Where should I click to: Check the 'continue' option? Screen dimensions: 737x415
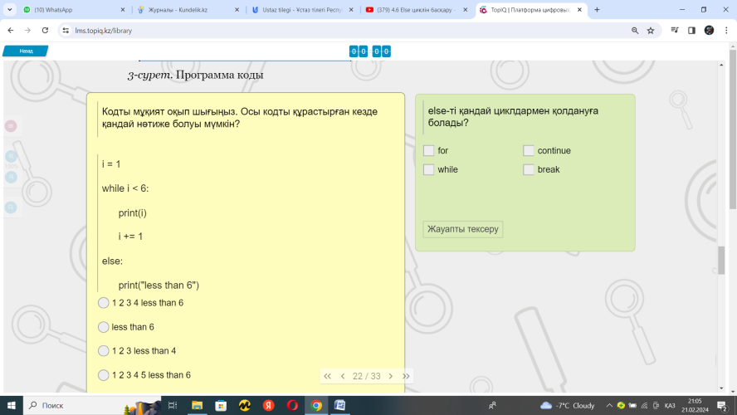point(529,150)
